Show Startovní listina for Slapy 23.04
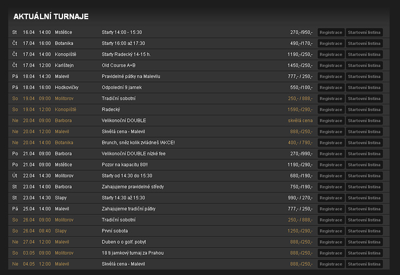The height and width of the screenshot is (275, 400). point(364,198)
